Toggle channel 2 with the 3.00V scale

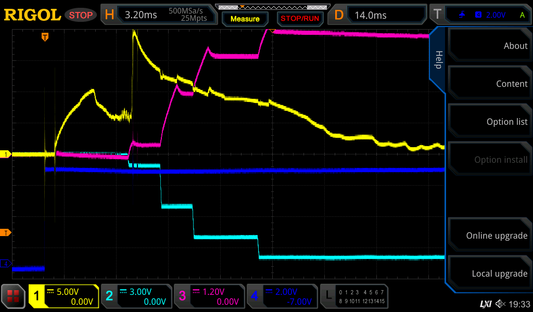pos(136,296)
